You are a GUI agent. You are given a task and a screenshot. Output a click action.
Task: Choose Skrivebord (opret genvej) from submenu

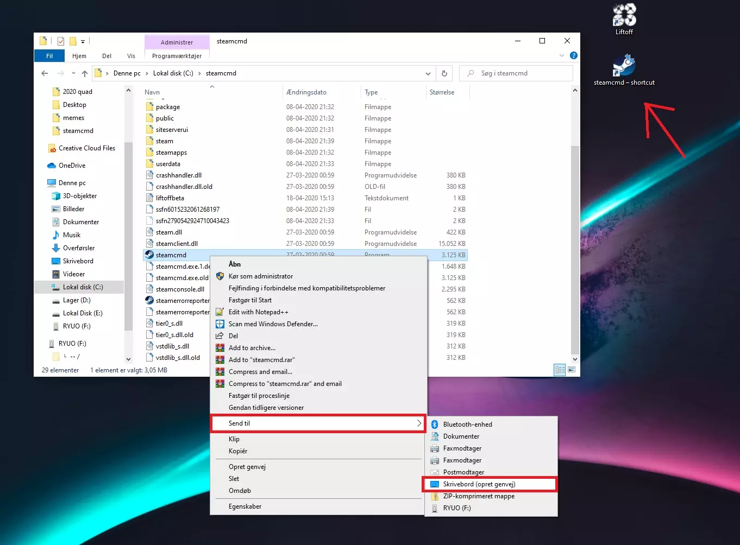coord(479,484)
